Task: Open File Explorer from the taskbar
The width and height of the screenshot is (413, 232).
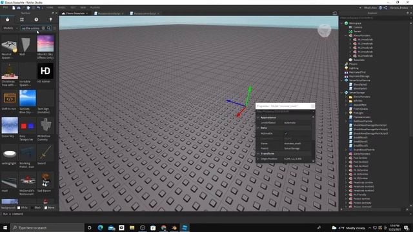Action: 132,227
